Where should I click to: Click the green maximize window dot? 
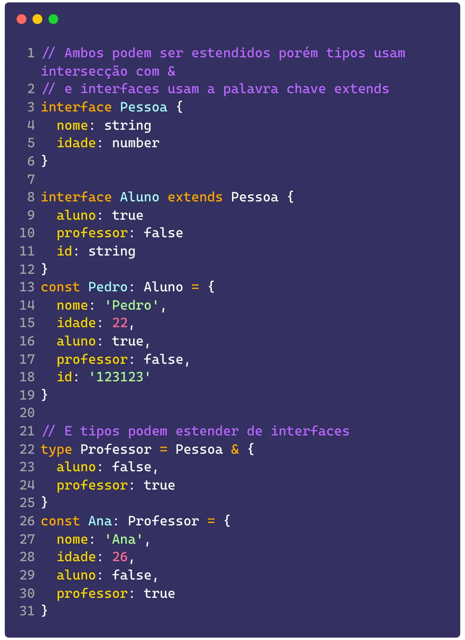(53, 19)
